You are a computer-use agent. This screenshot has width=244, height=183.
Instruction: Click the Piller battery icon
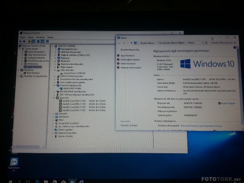tap(57, 120)
